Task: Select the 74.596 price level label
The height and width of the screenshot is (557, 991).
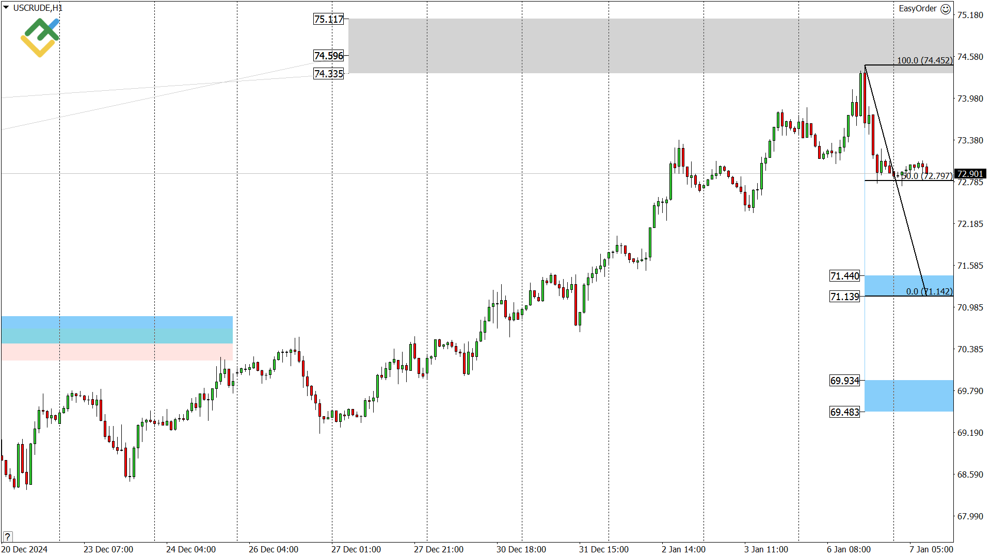Action: pos(329,56)
